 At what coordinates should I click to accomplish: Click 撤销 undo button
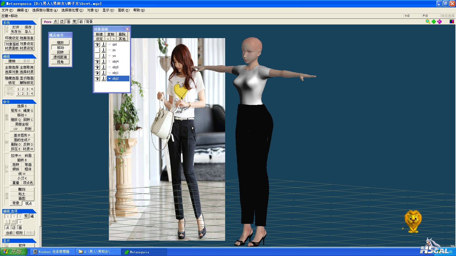12,61
